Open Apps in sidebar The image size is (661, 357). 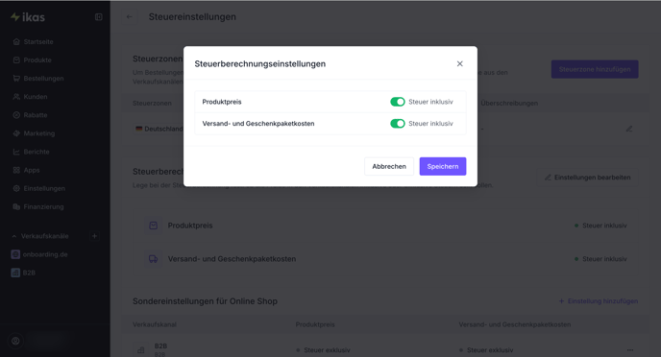tap(32, 170)
